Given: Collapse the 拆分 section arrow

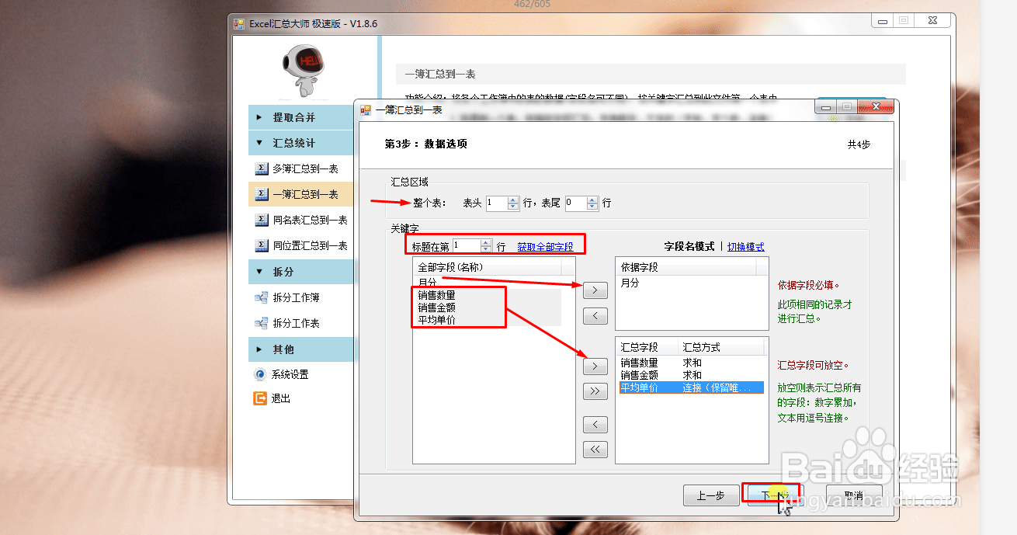Looking at the screenshot, I should coord(259,273).
